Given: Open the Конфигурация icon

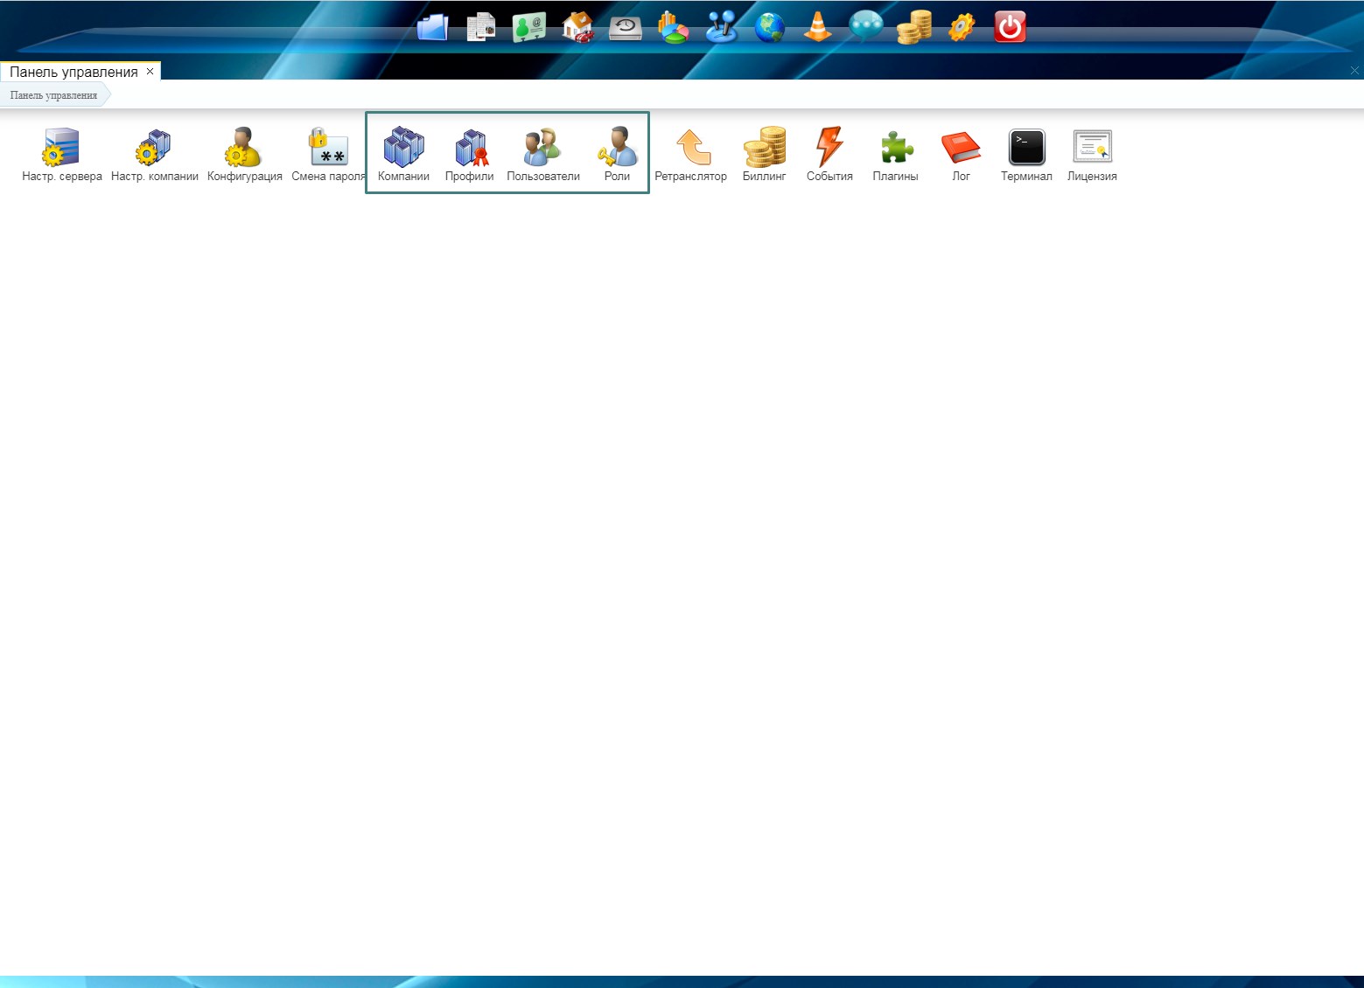Looking at the screenshot, I should (244, 148).
